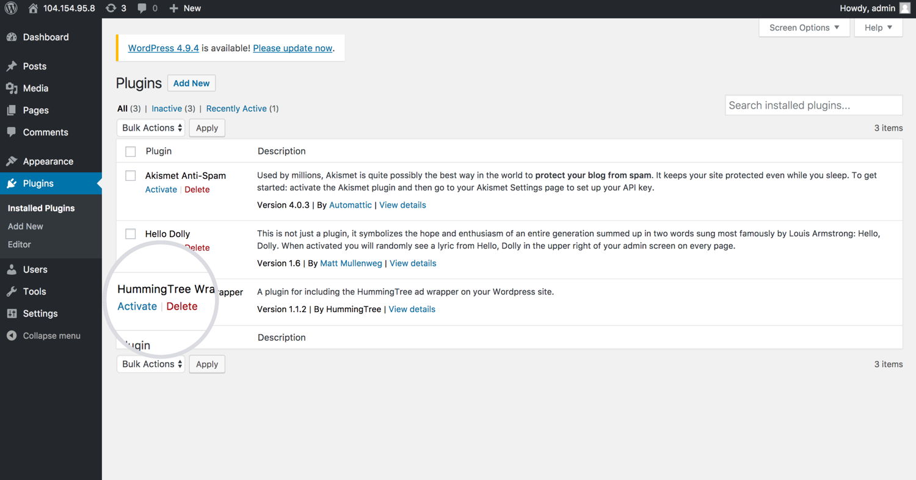
Task: Delete the Hello Dolly plugin
Action: point(197,248)
